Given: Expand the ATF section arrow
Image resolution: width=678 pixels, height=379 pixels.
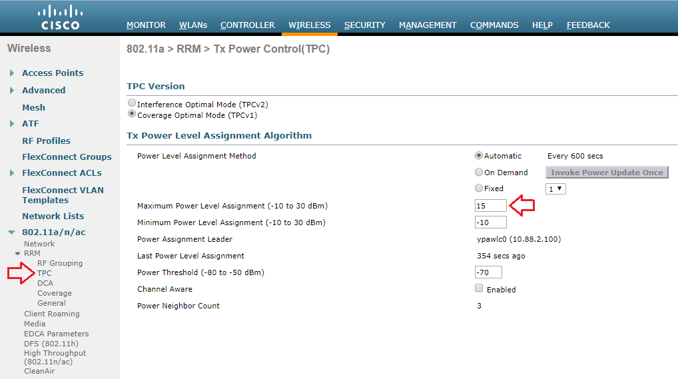Looking at the screenshot, I should pyautogui.click(x=12, y=124).
